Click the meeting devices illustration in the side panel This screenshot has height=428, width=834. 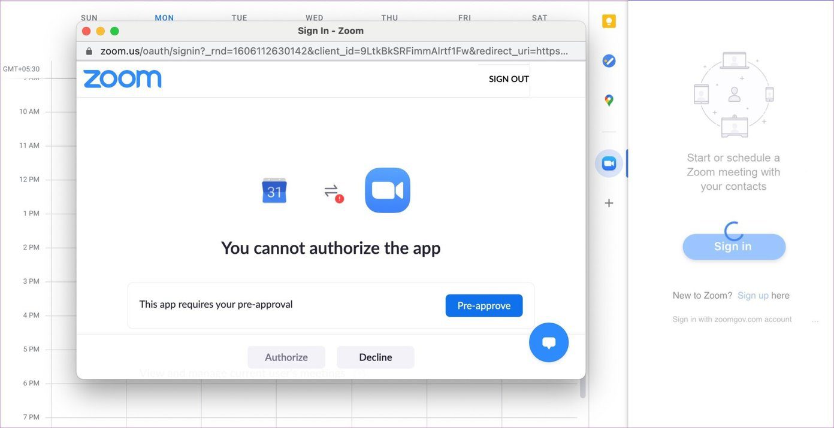coord(734,94)
